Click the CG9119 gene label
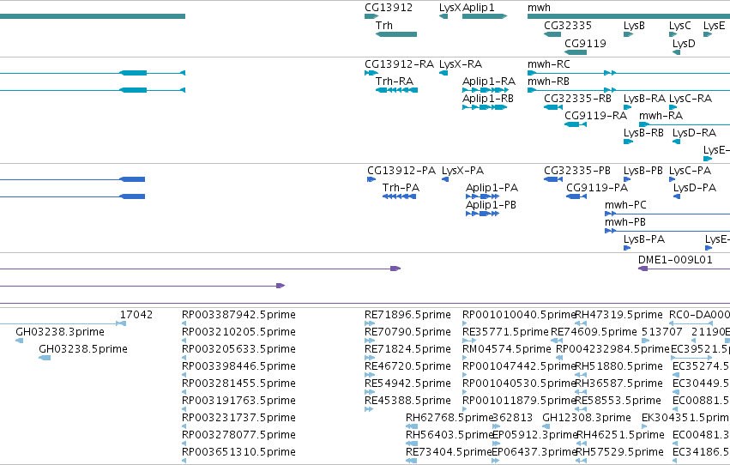Screen dimensions: 730x465 [585, 44]
